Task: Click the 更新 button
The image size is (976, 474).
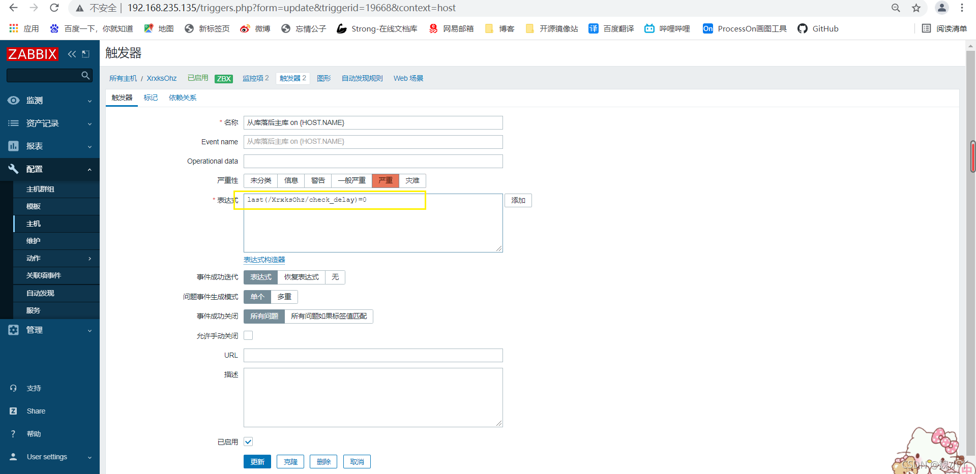Action: [x=257, y=462]
